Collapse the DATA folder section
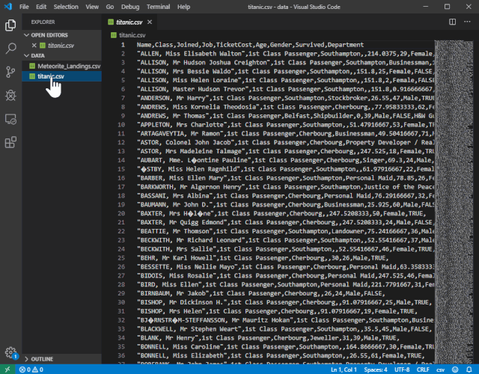 click(26, 55)
